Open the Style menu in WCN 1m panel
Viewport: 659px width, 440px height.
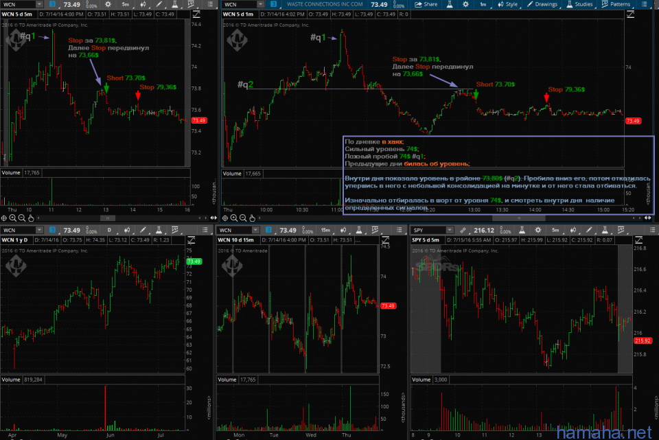coord(508,4)
